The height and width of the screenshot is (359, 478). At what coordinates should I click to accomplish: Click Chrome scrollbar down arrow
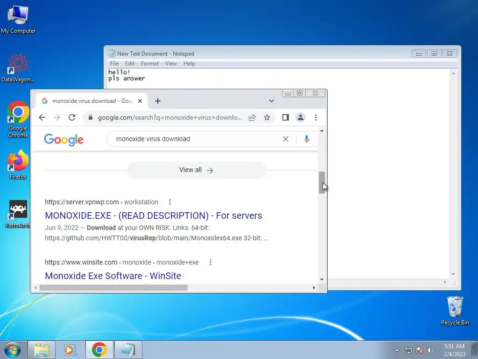click(322, 280)
